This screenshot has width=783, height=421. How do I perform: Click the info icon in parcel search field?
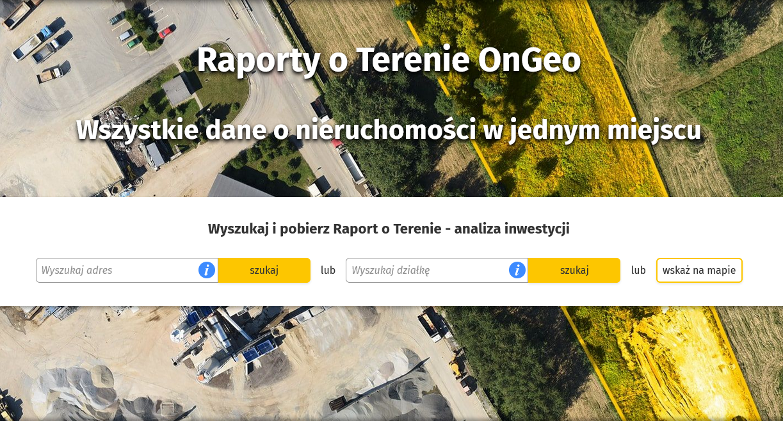coord(517,270)
